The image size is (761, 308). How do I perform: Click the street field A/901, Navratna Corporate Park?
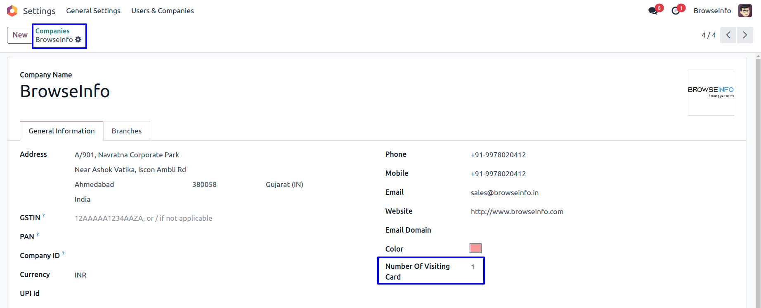[127, 155]
